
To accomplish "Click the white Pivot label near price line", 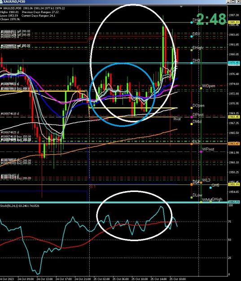I will (177, 119).
